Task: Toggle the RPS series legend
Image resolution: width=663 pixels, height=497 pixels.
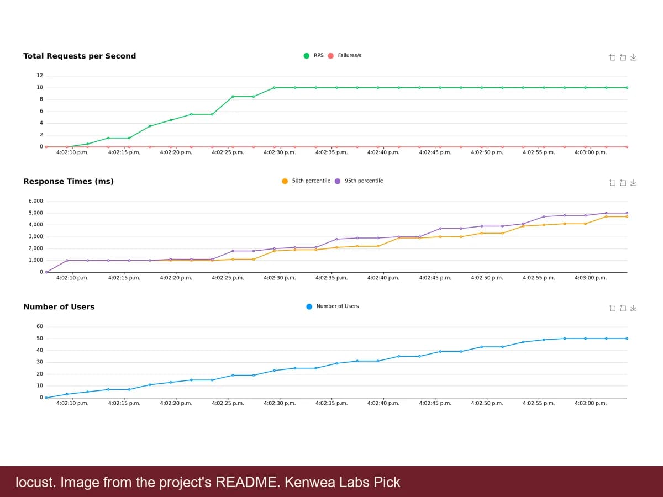Action: pos(314,55)
